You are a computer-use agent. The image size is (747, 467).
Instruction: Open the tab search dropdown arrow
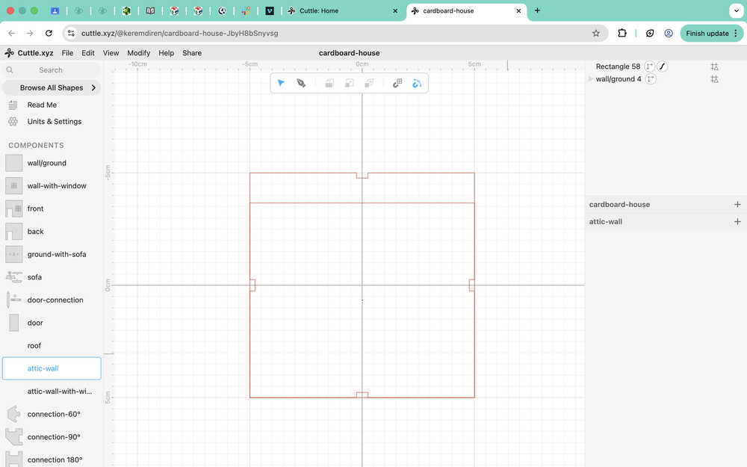(x=737, y=10)
